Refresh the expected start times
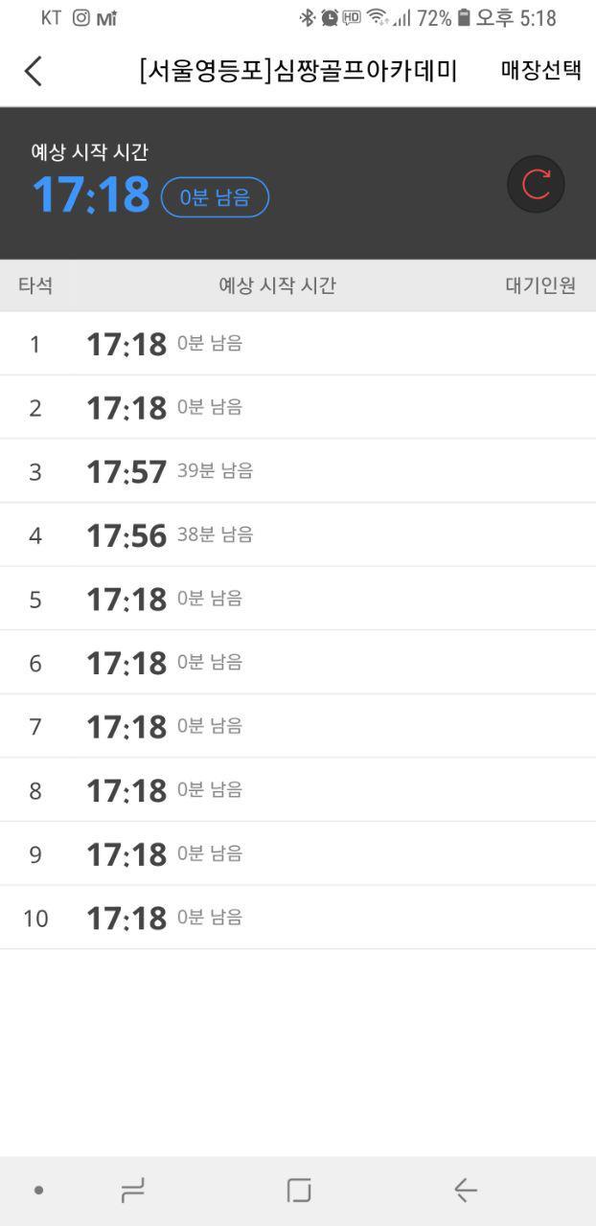Viewport: 596px width, 1226px height. (536, 184)
